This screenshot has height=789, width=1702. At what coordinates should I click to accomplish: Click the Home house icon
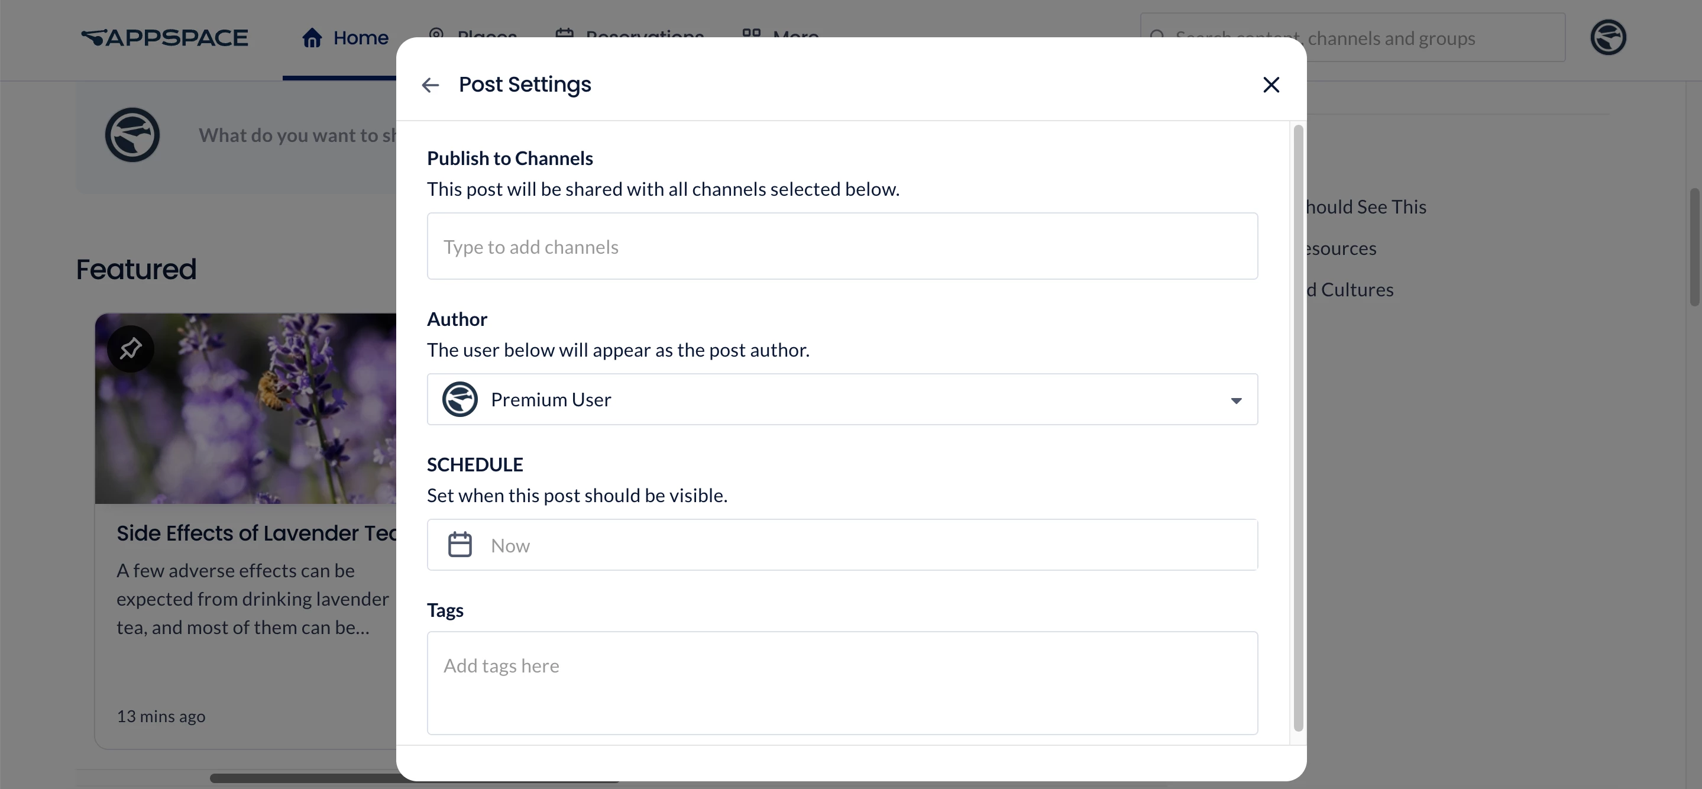pos(312,38)
